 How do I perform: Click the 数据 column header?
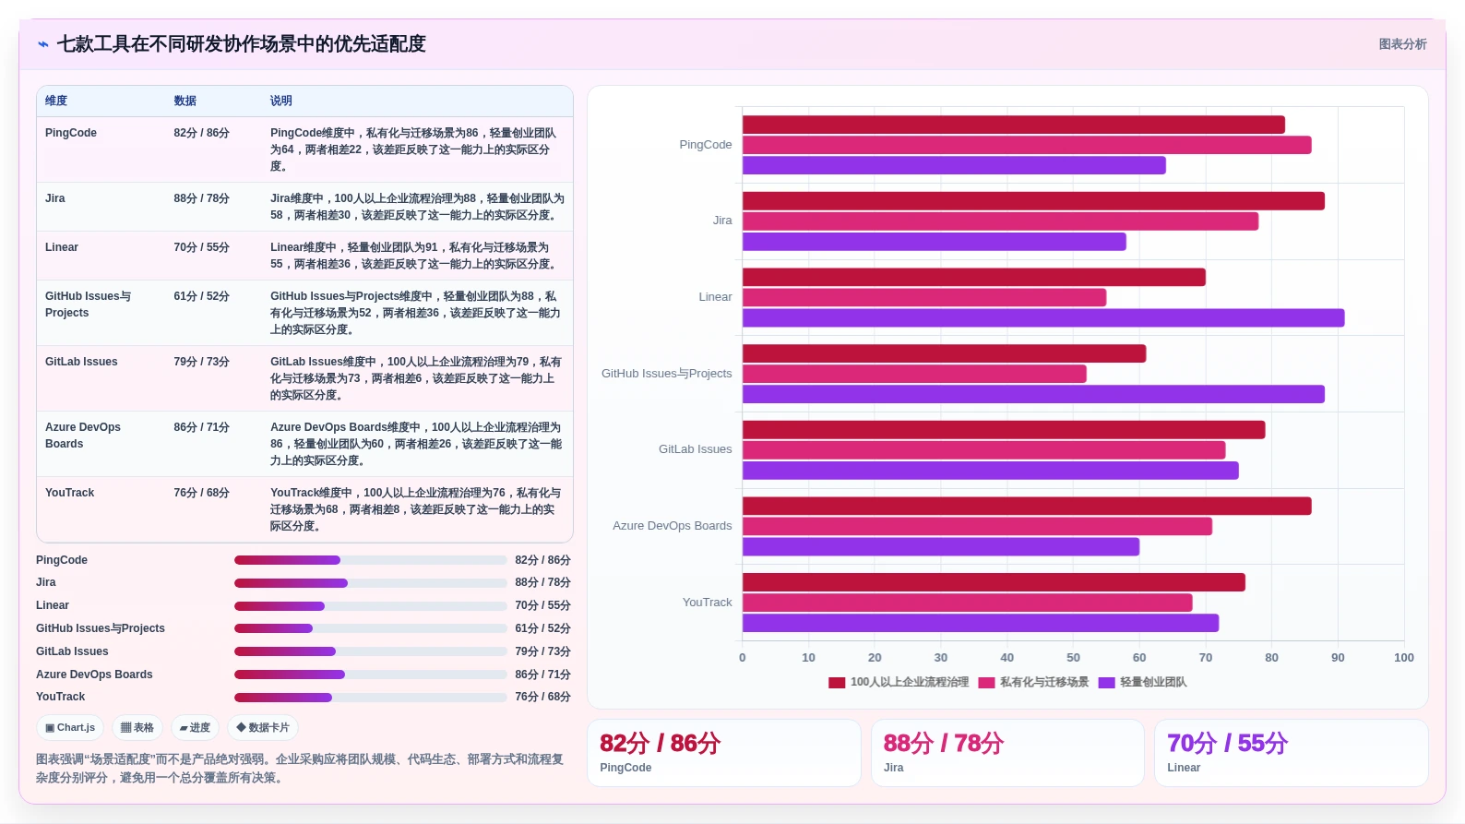tap(185, 101)
